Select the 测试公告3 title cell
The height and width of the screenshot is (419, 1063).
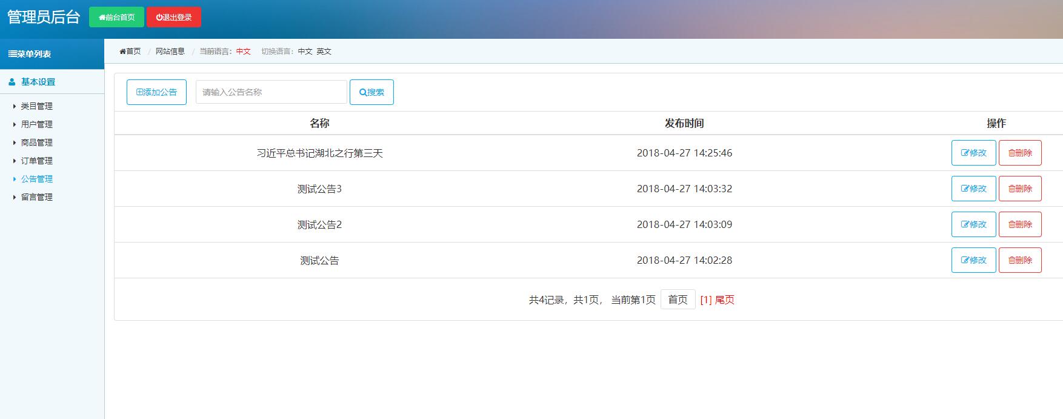pyautogui.click(x=319, y=189)
